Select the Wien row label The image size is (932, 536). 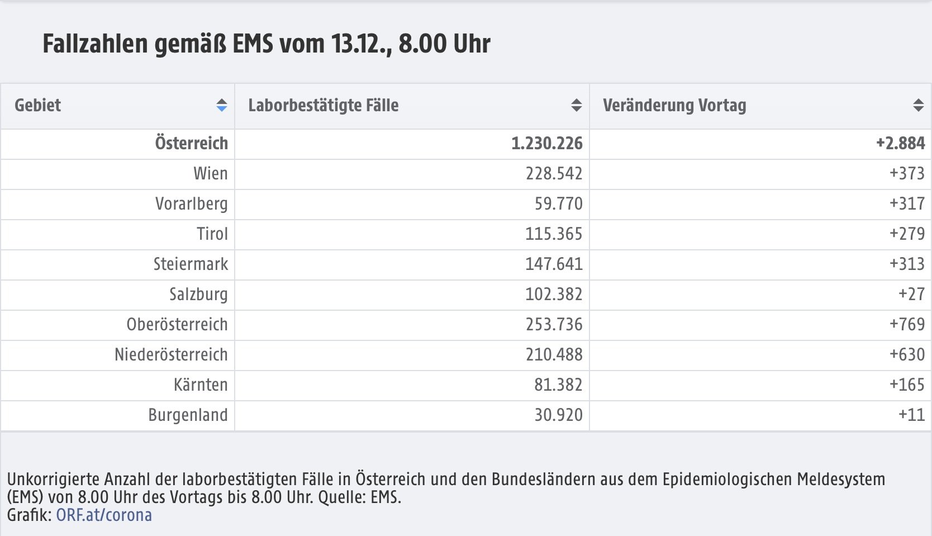pyautogui.click(x=211, y=173)
